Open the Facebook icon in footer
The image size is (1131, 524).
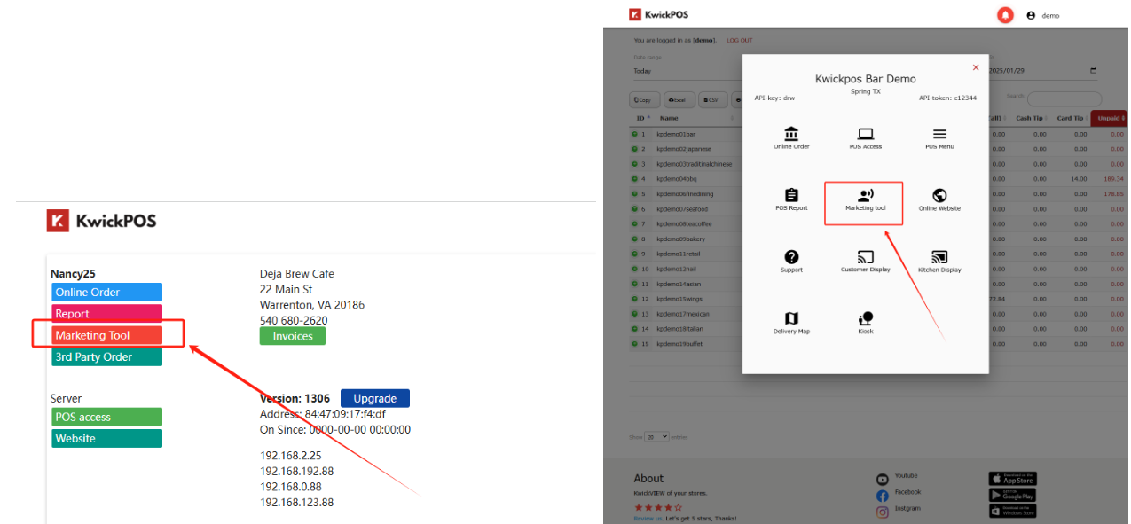pyautogui.click(x=882, y=496)
